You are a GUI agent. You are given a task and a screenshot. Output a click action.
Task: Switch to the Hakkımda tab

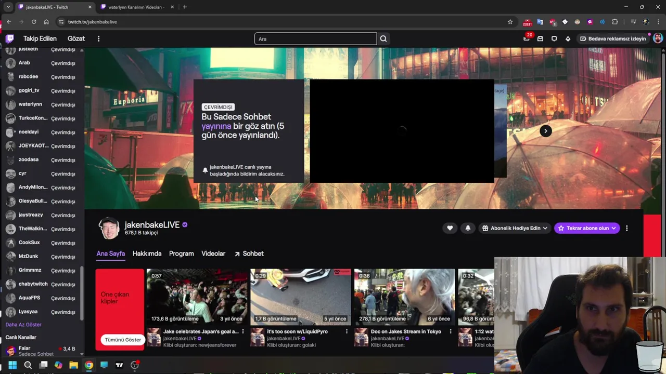point(147,253)
